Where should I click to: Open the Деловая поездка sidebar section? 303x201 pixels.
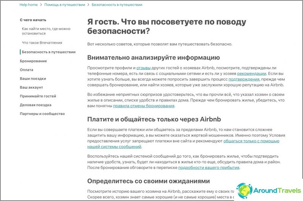point(35,105)
